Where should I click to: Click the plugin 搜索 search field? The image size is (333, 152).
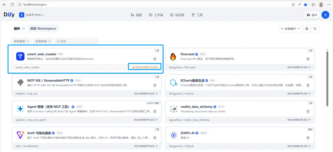76,41
